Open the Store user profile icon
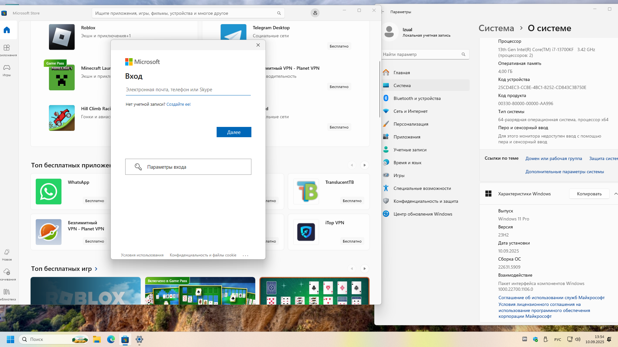Image resolution: width=618 pixels, height=347 pixels. tap(315, 13)
